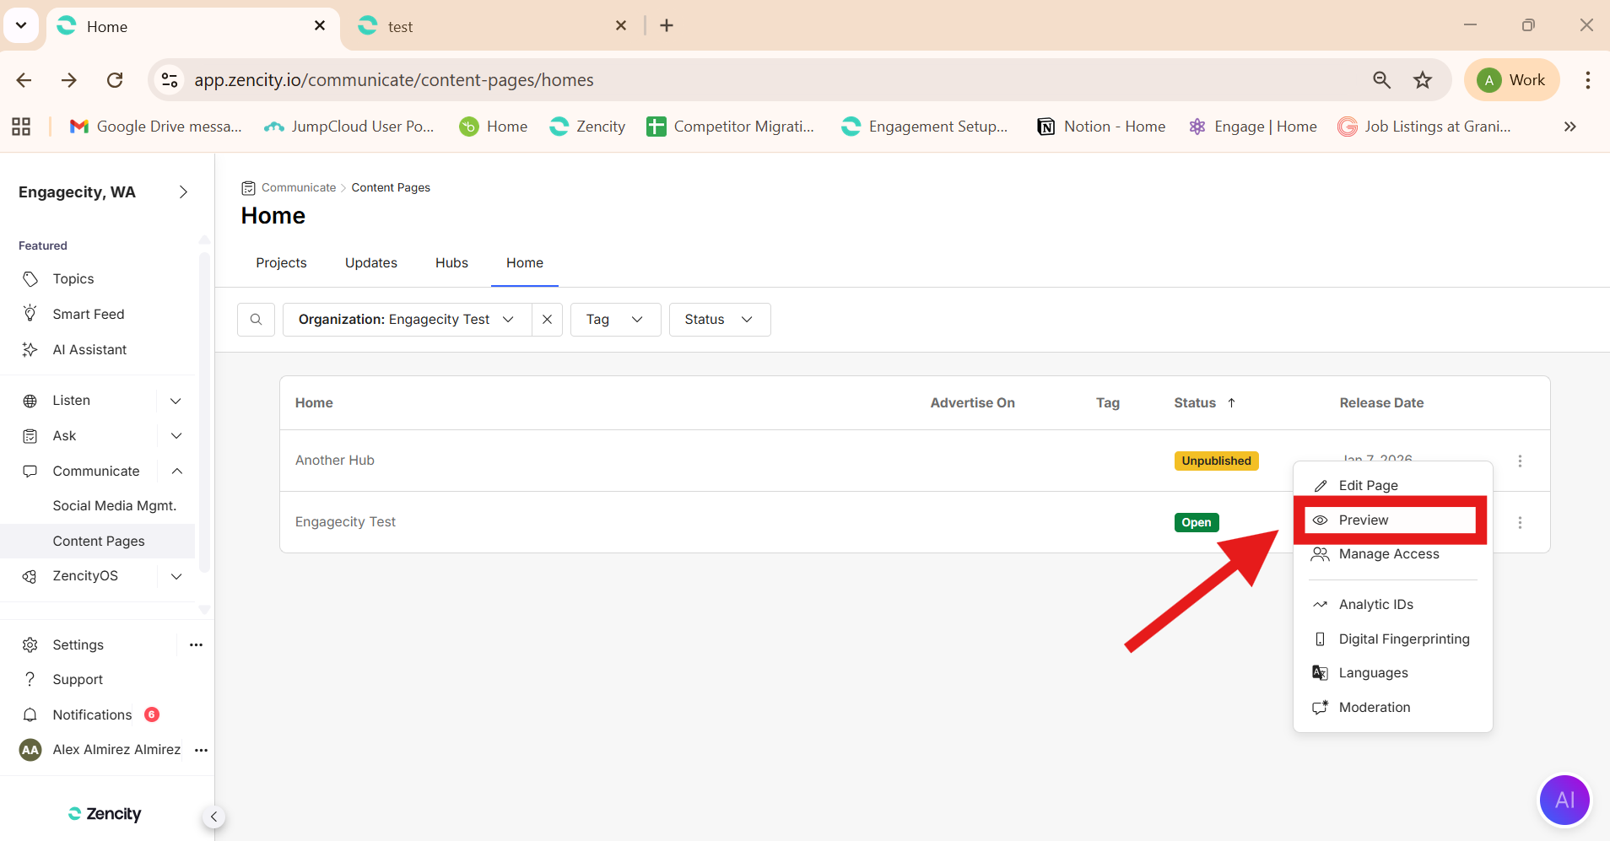Image resolution: width=1610 pixels, height=841 pixels.
Task: Switch to the Hubs tab
Action: pos(451,263)
